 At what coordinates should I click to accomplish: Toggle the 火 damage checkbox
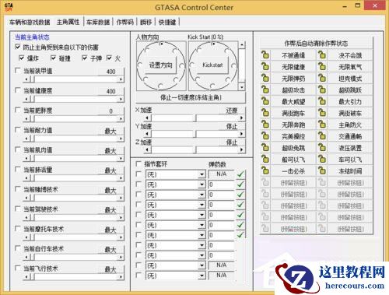(109, 58)
